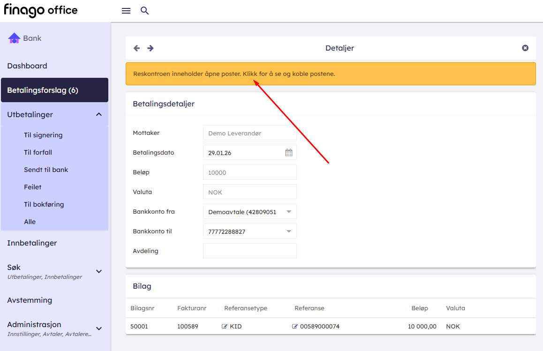
Task: Close the Detaljer panel
Action: pos(525,48)
